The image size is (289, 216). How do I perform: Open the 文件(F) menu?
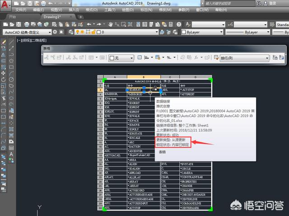[21, 10]
